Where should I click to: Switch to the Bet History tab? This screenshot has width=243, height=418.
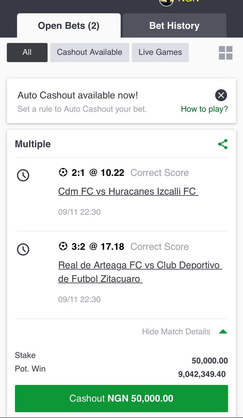(174, 25)
